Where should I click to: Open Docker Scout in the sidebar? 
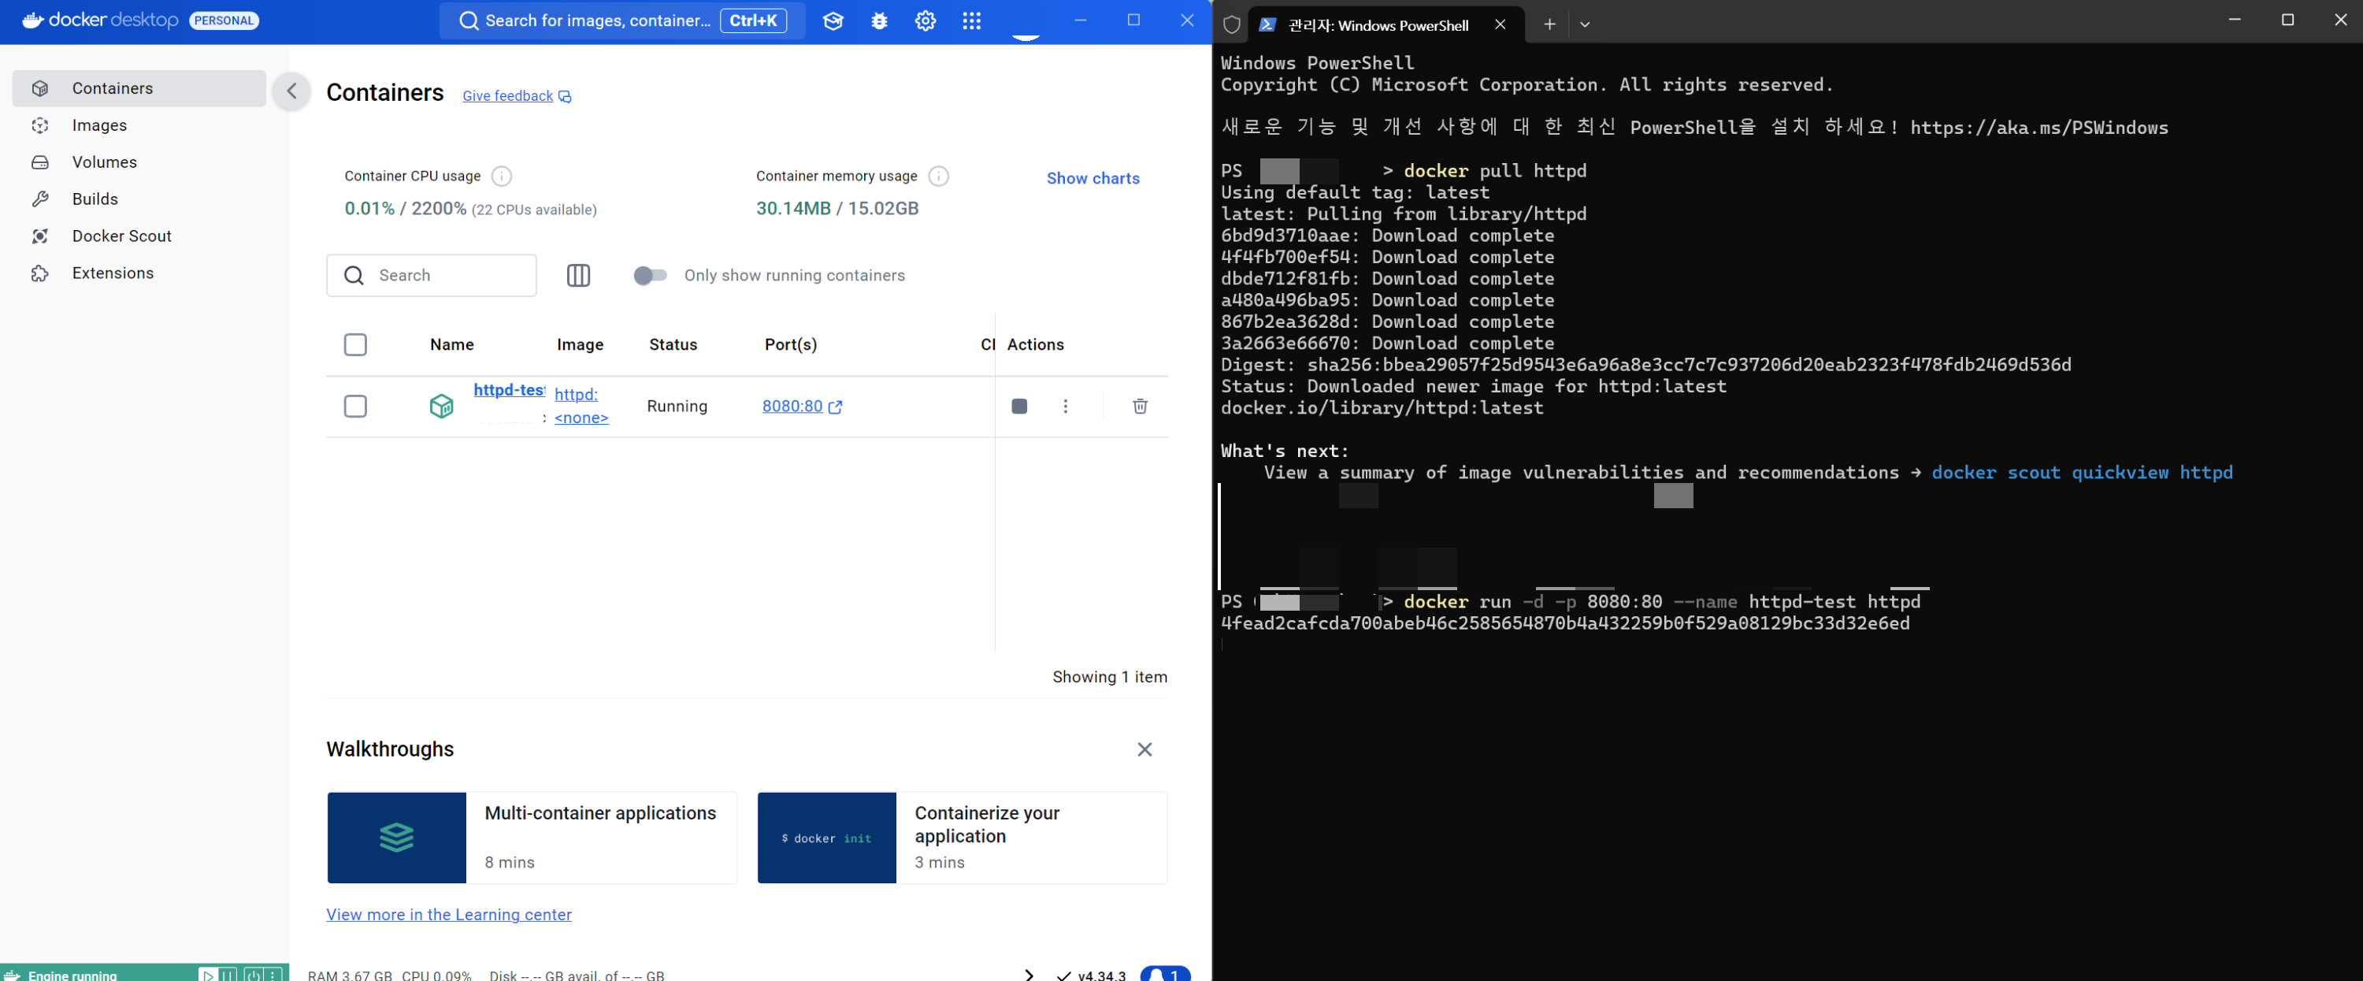(121, 236)
